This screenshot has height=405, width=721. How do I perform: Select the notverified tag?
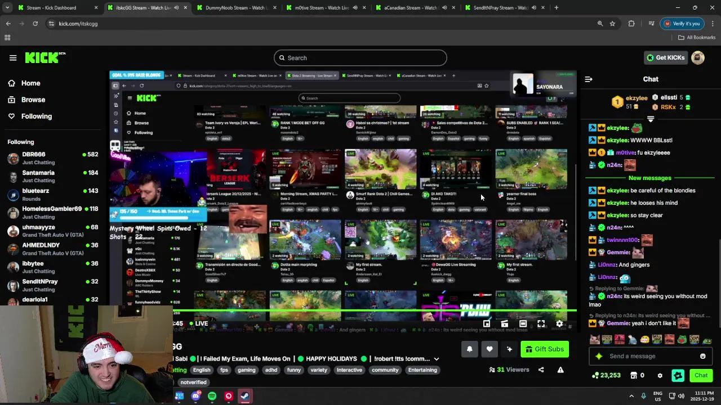point(193,382)
